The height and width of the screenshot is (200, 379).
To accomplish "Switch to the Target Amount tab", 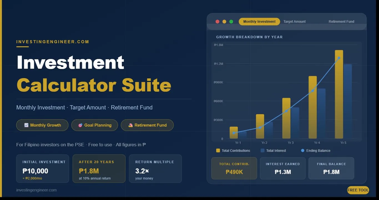I will 294,22.
